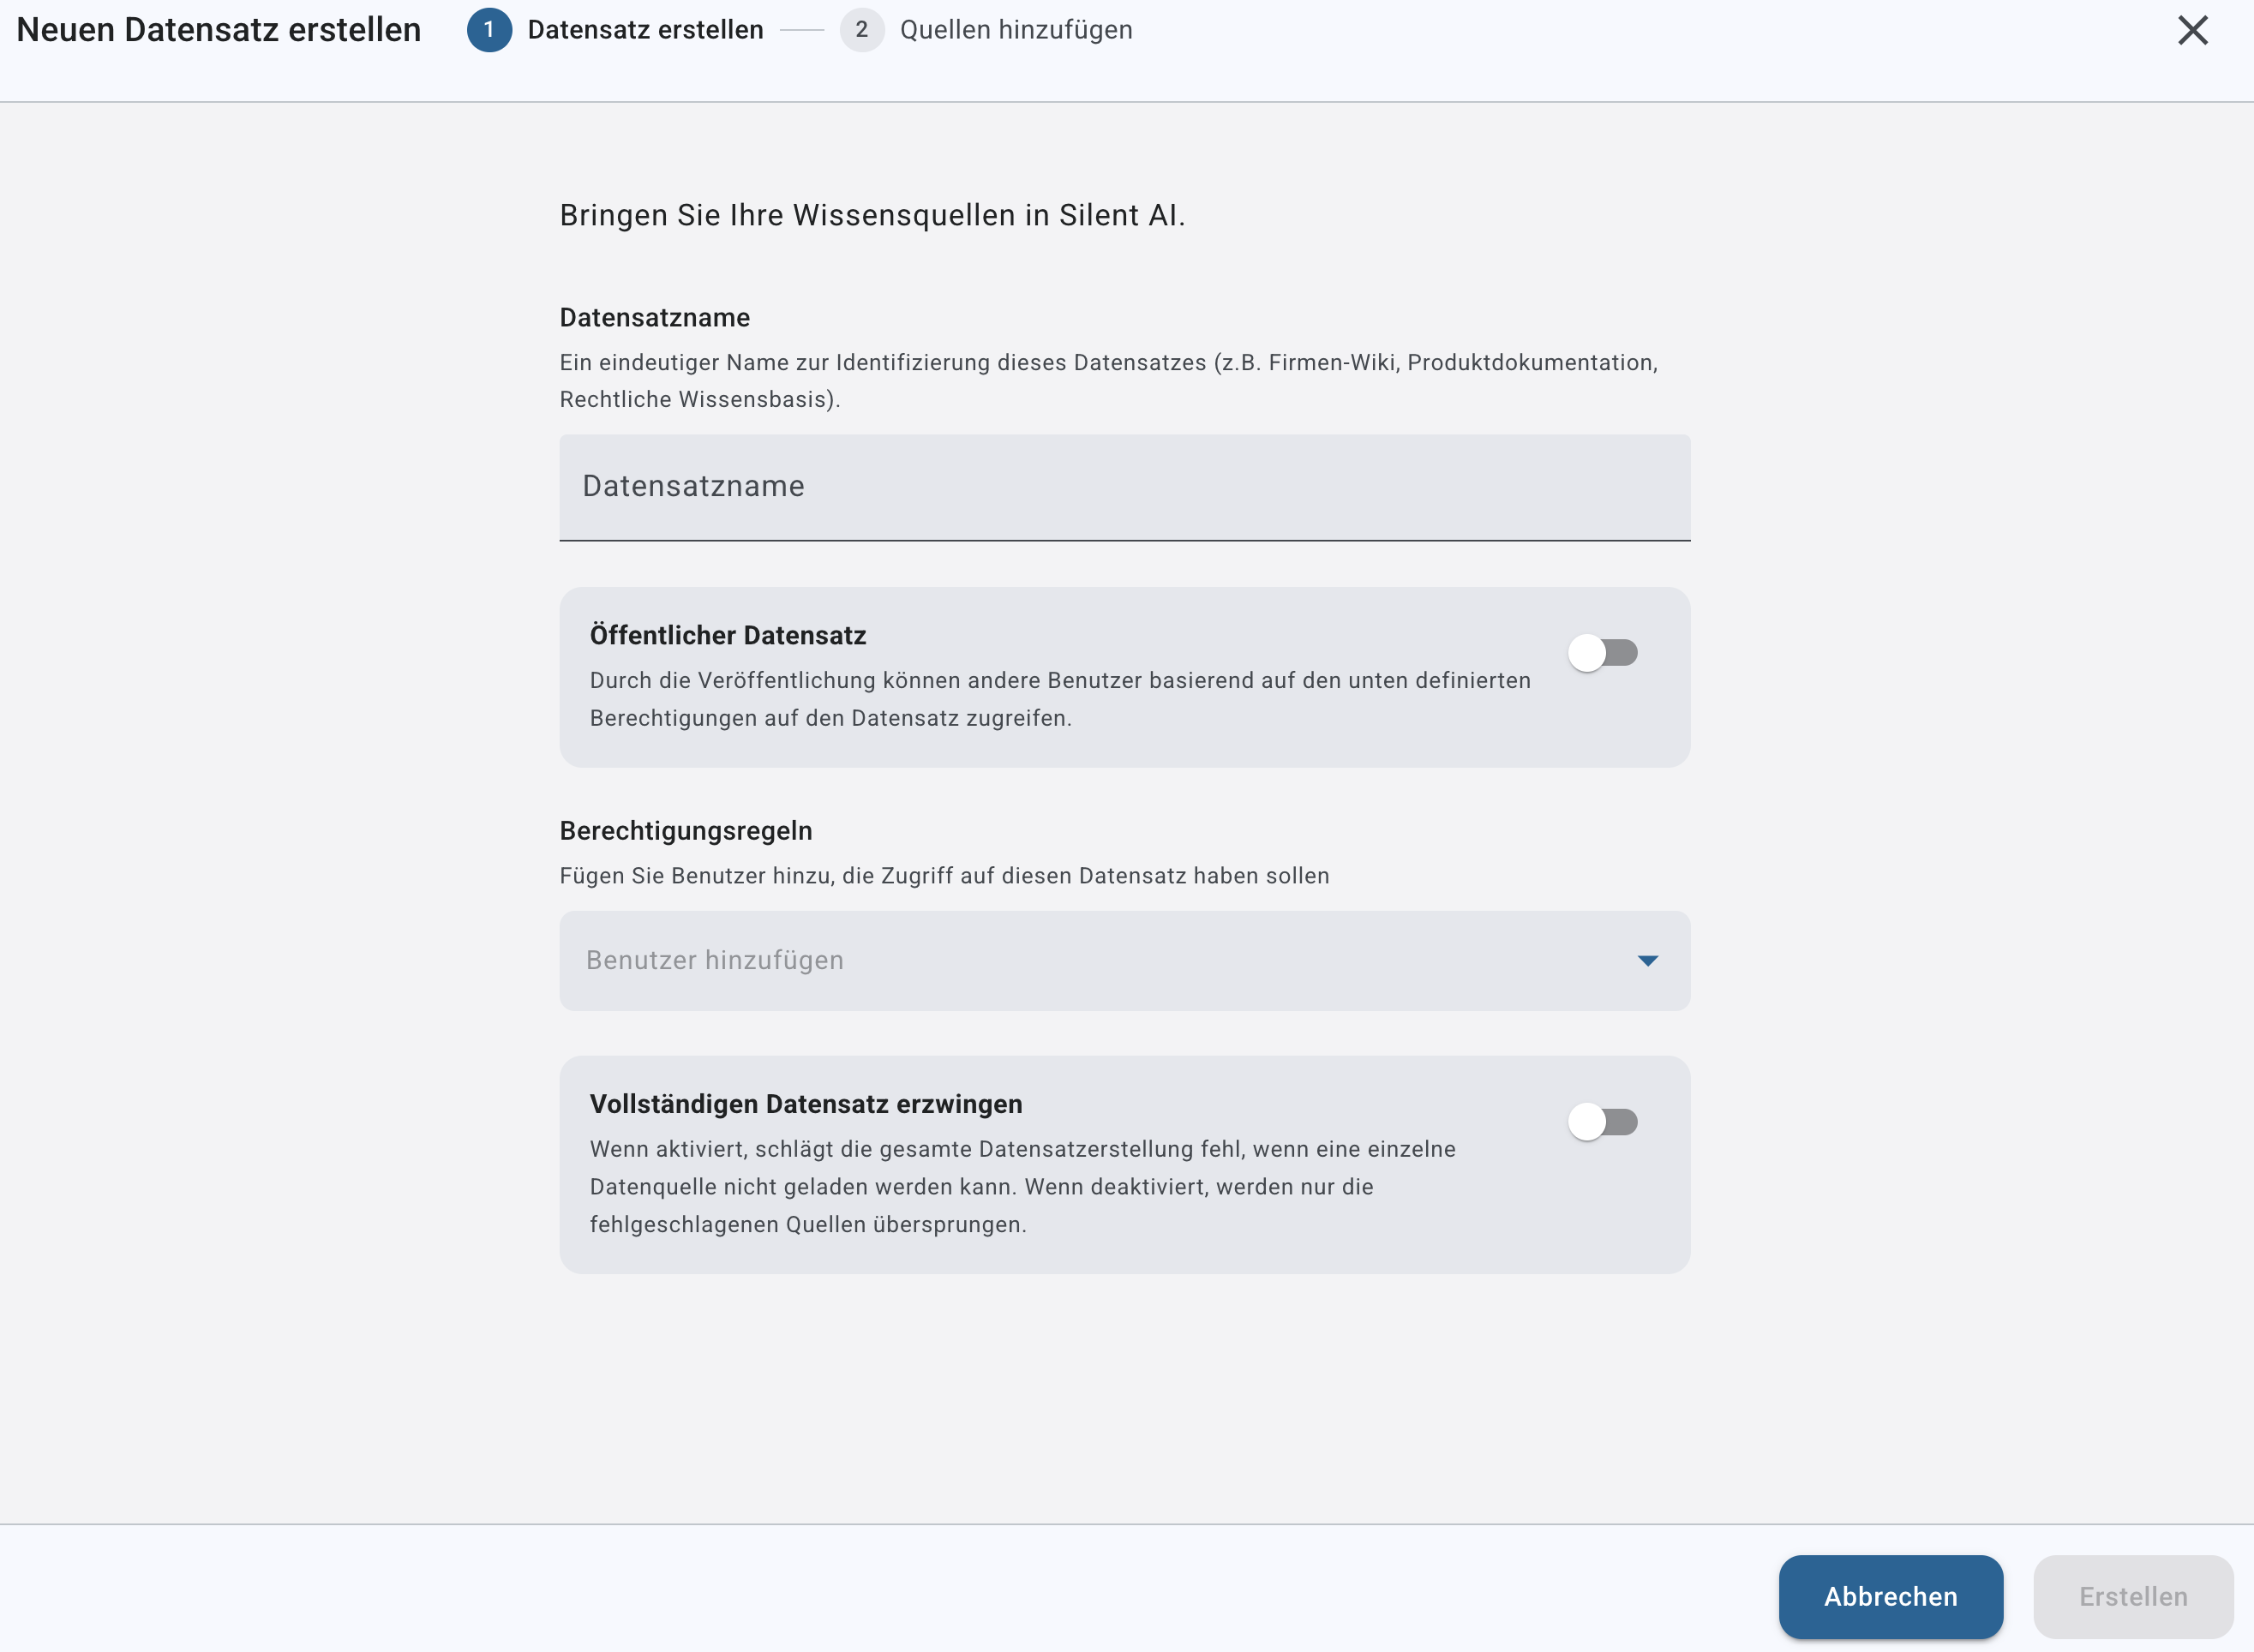The image size is (2254, 1652).
Task: Click the 'Öffentlicher Datensatz' card heading
Action: (x=727, y=635)
